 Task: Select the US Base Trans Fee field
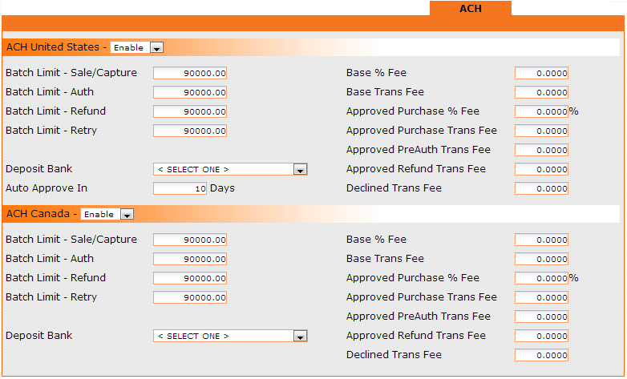[541, 93]
